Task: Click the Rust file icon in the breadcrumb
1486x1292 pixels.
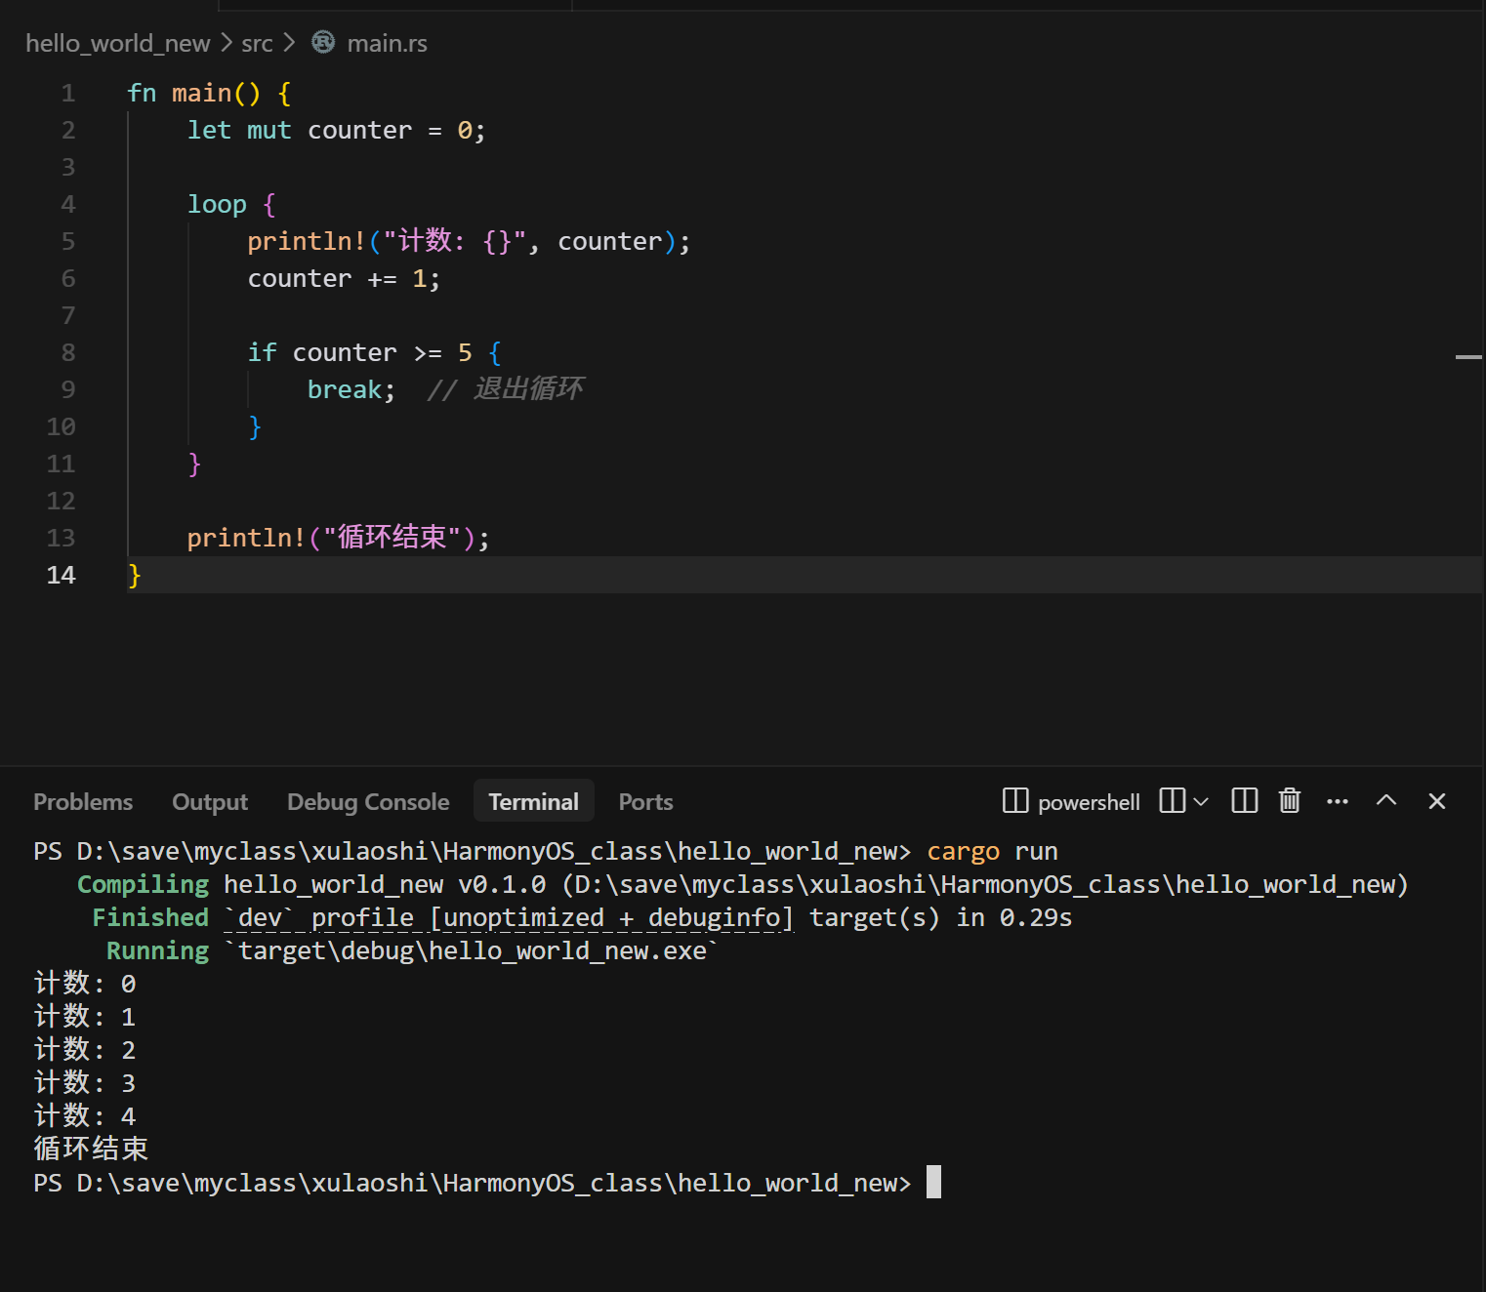Action: (x=323, y=42)
